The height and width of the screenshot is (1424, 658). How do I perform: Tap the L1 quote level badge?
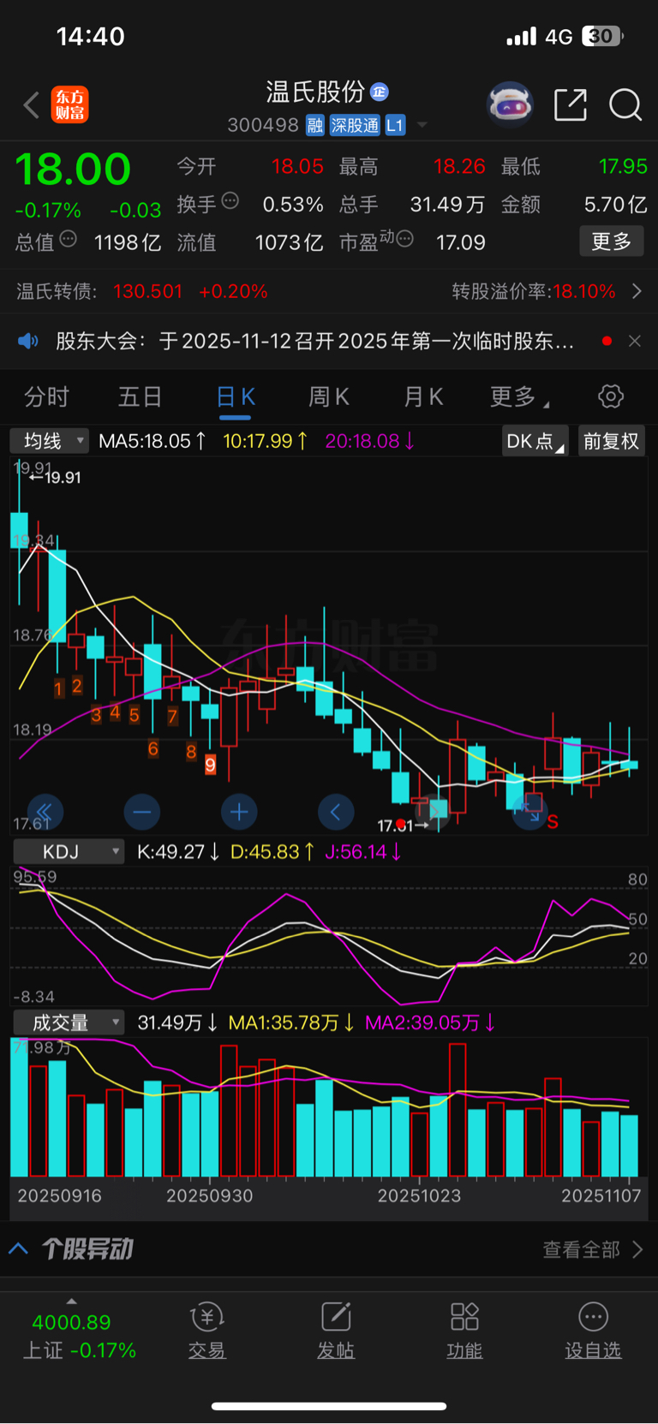395,126
